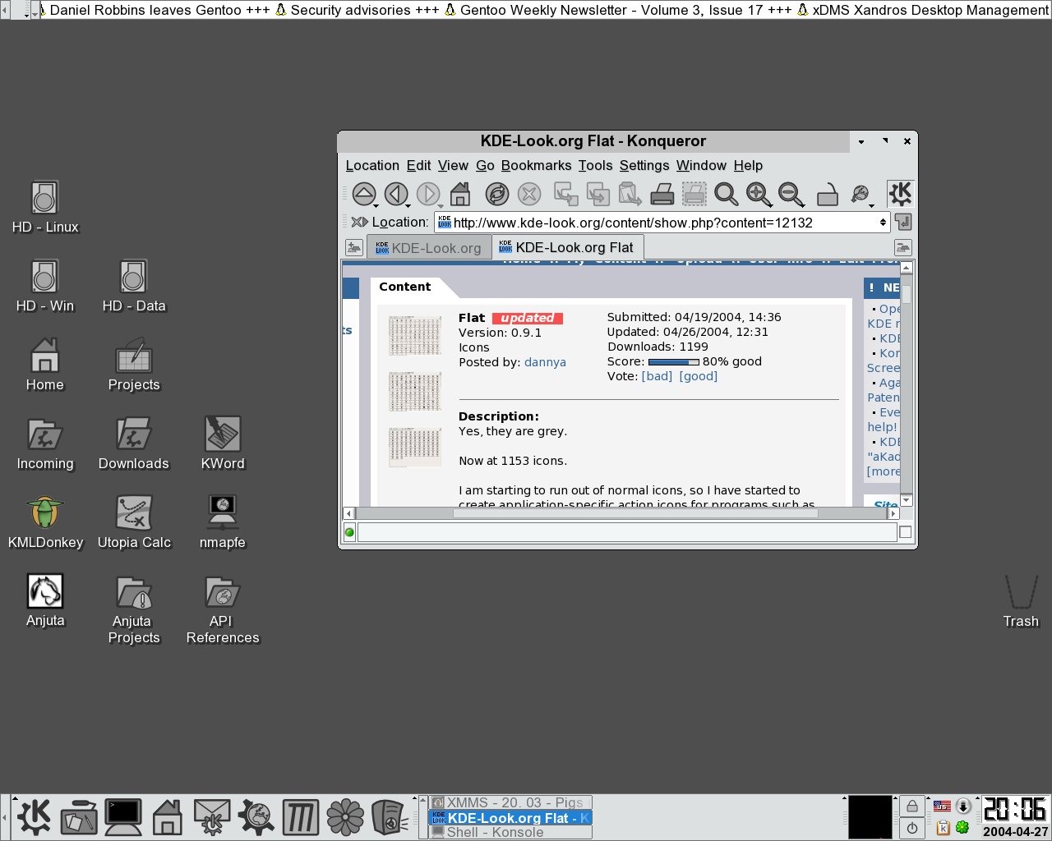Open the Konqueror window menu dropdown arrow
The width and height of the screenshot is (1052, 841).
(861, 141)
